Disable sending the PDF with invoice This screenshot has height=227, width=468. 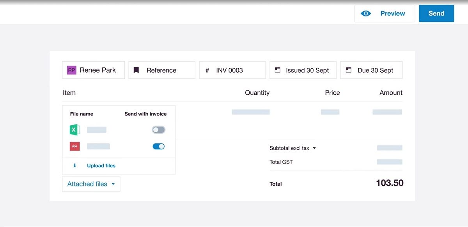(x=158, y=146)
